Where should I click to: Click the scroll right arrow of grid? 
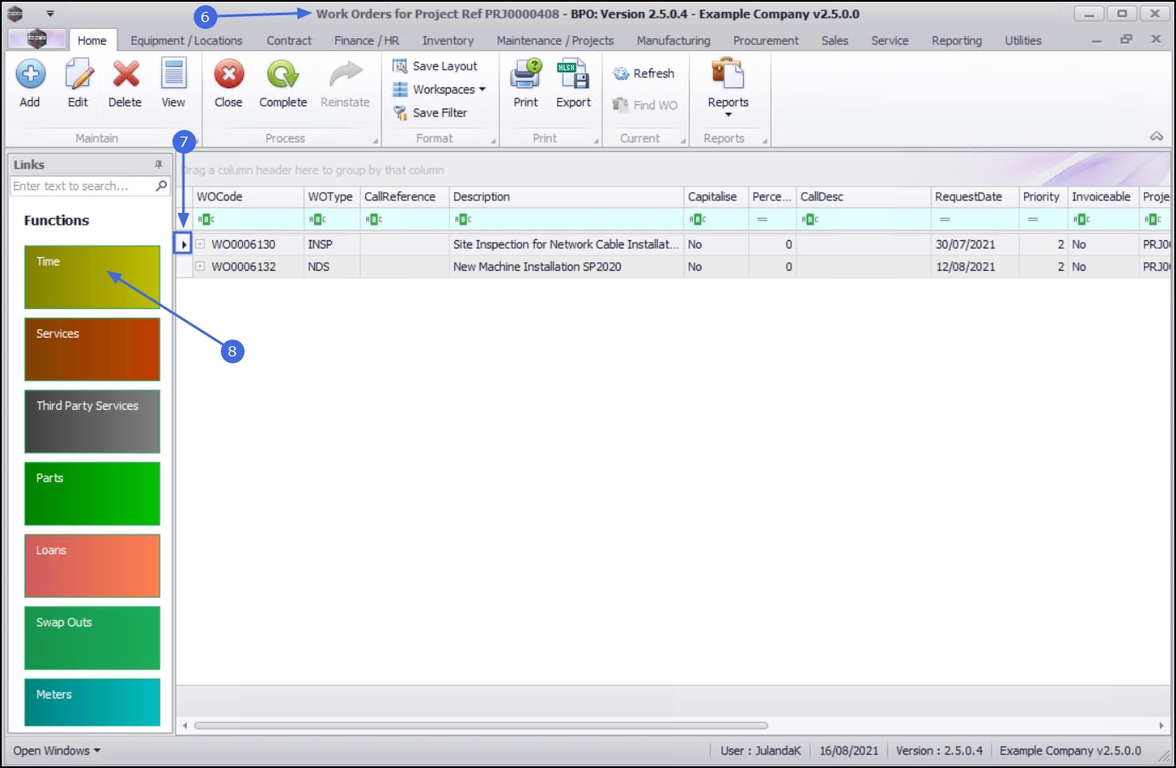(x=1161, y=726)
